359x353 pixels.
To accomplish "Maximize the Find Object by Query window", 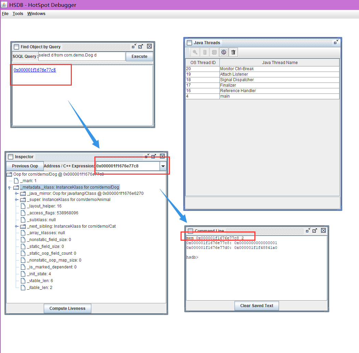I will [x=141, y=46].
